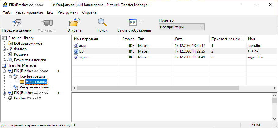Open the Все принтеры printer dropdown
278x128 pixels.
(181, 27)
